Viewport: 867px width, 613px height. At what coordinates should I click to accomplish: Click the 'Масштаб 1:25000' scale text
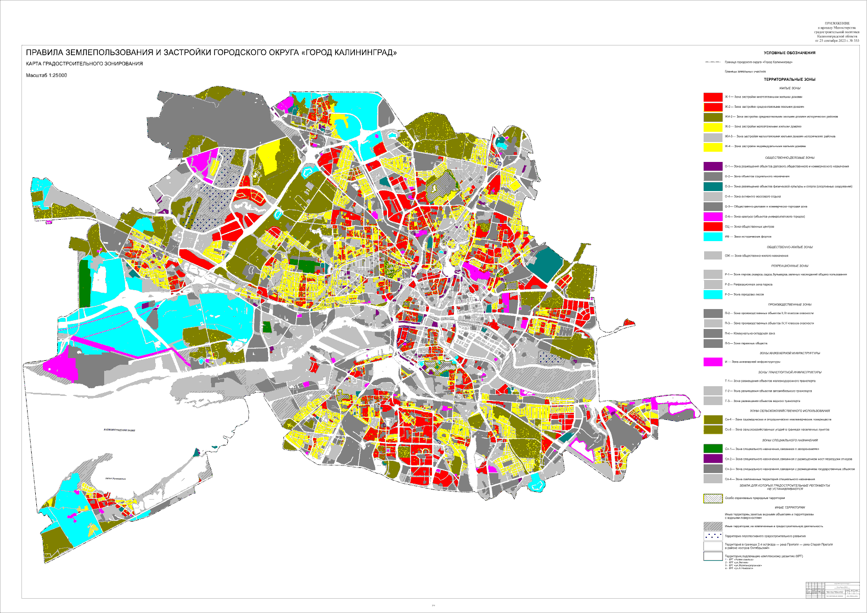tap(46, 76)
